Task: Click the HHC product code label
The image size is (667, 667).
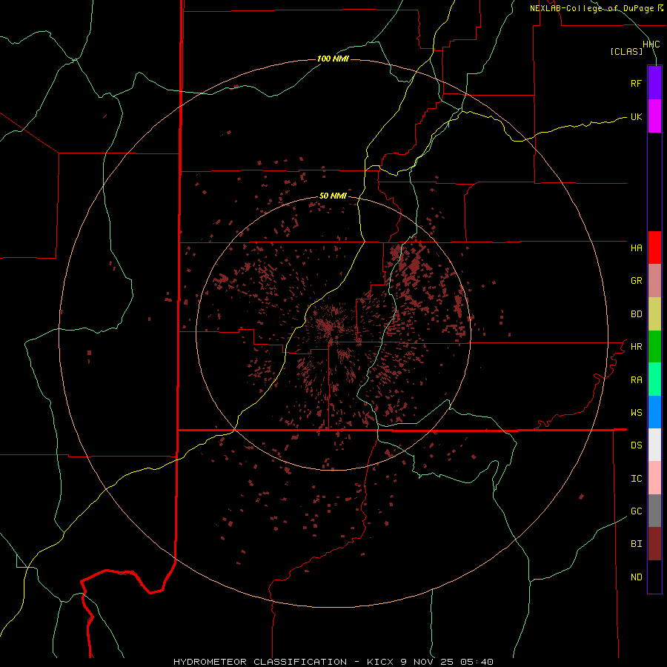Action: pyautogui.click(x=651, y=44)
